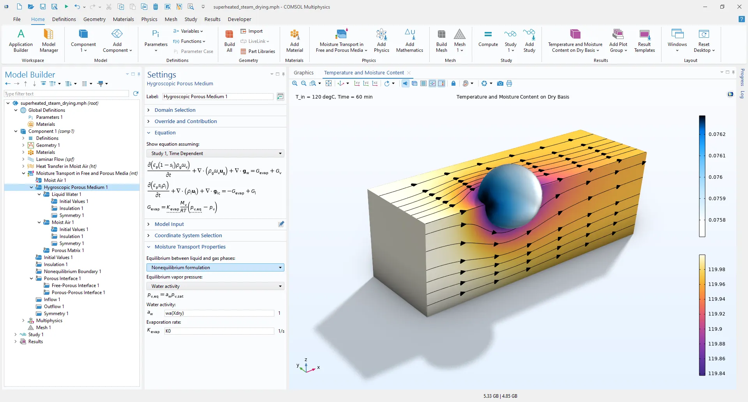Switch to the Graphics tab
This screenshot has height=402, width=748.
click(x=303, y=73)
